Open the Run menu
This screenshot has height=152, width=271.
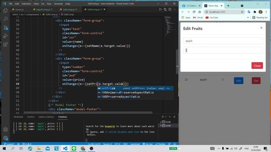click(x=49, y=4)
